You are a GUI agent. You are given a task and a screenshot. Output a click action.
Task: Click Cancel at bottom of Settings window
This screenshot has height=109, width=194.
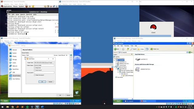[x=68, y=95]
